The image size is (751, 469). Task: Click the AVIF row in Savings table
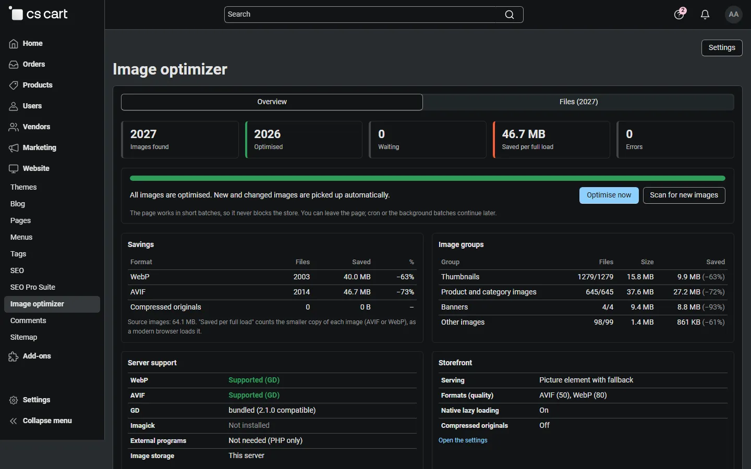[272, 292]
